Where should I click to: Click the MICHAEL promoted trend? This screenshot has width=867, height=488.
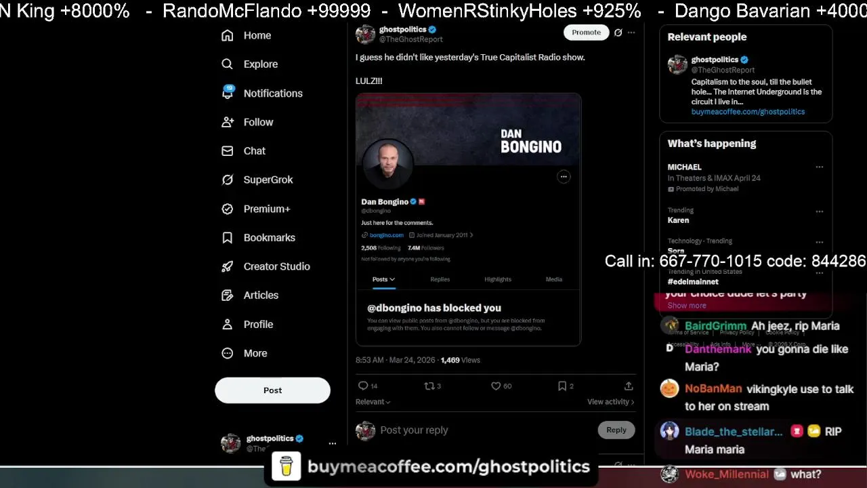point(684,167)
